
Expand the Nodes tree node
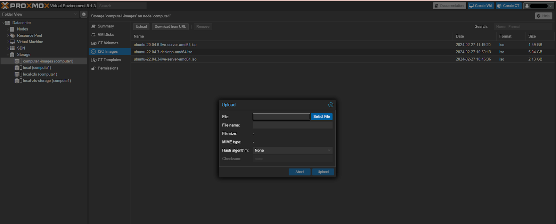click(8, 29)
